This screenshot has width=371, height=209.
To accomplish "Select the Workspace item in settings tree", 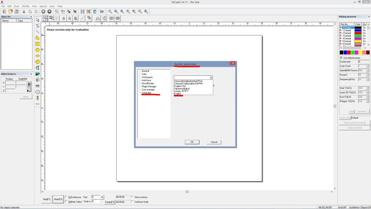I will click(x=147, y=77).
